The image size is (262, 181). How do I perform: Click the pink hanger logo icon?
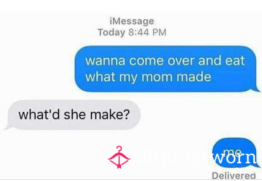[119, 157]
